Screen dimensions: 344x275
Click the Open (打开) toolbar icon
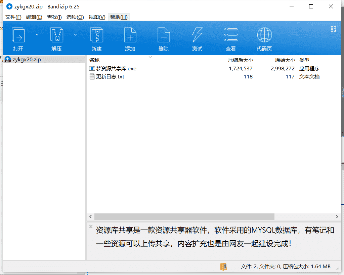(18, 35)
